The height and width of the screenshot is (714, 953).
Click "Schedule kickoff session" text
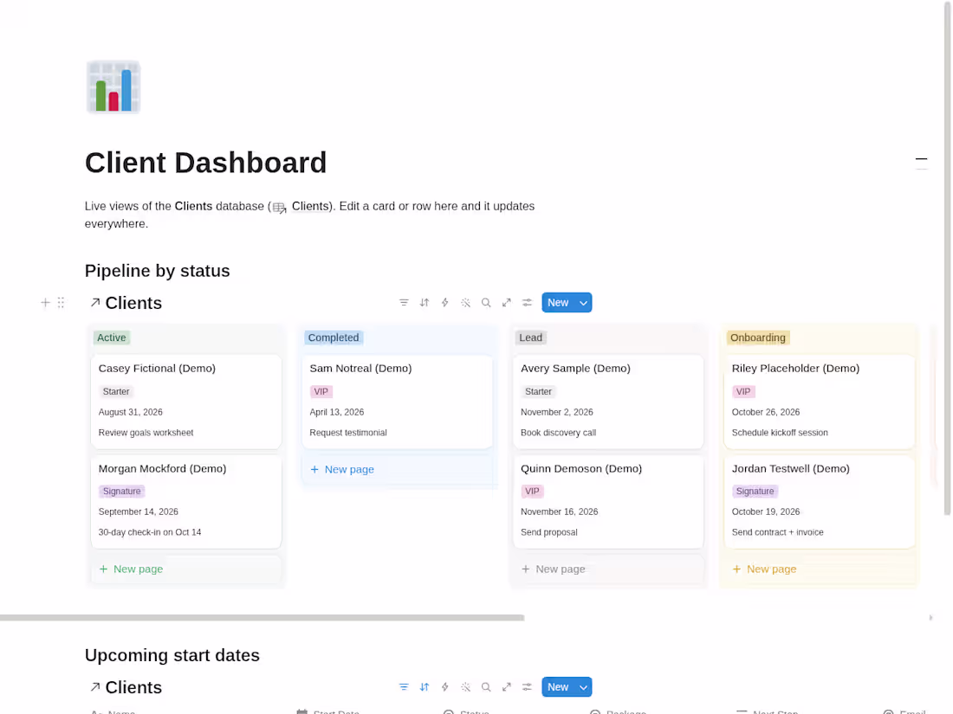[x=780, y=432]
